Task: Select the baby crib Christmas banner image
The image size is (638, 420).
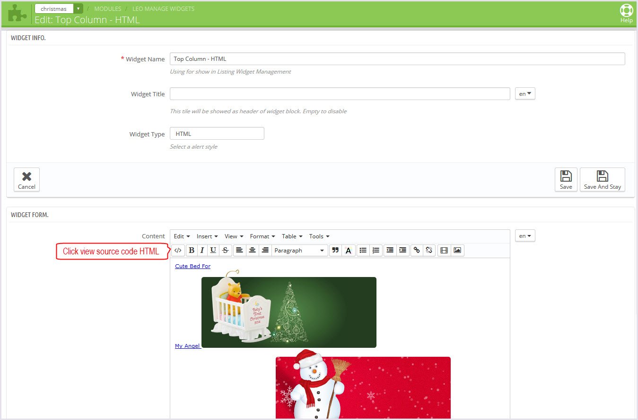Action: 289,309
